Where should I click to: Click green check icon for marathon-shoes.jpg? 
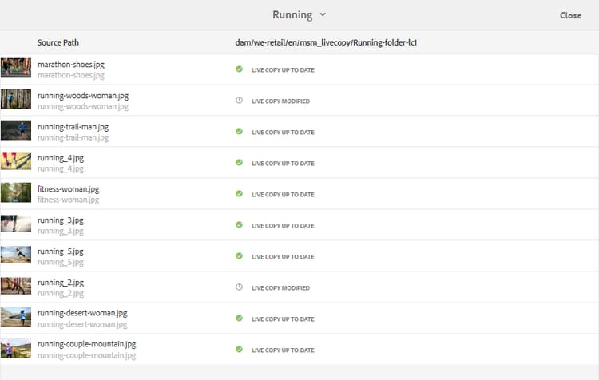(239, 69)
